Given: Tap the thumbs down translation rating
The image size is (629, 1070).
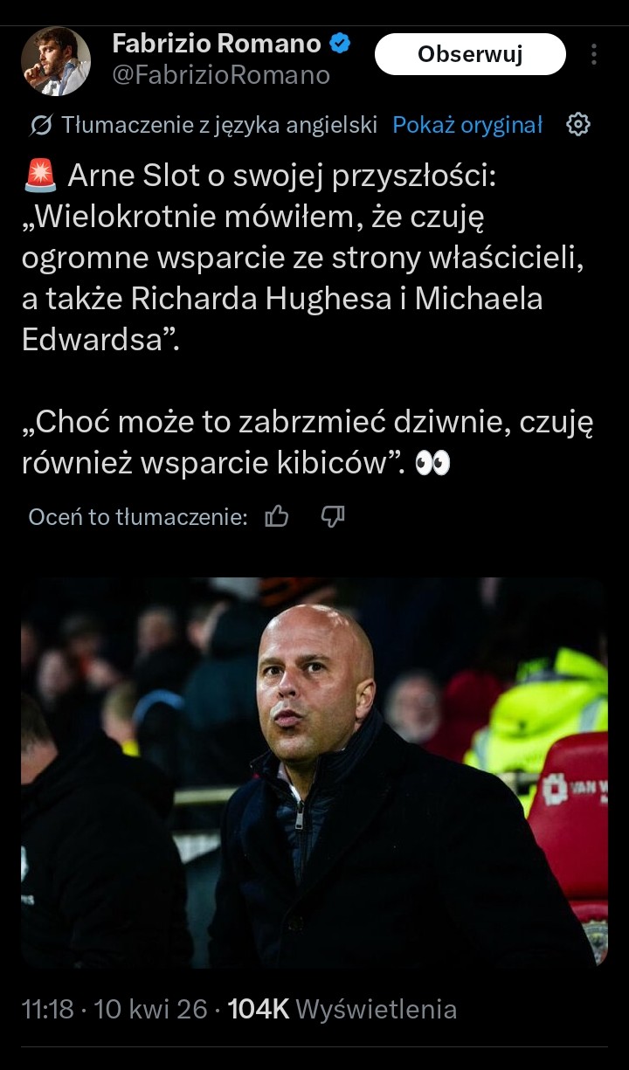Looking at the screenshot, I should click(333, 517).
